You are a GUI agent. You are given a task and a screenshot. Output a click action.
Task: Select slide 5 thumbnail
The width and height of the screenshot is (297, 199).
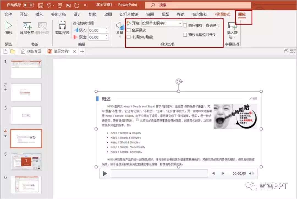26,162
